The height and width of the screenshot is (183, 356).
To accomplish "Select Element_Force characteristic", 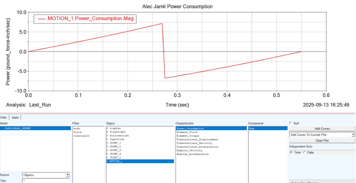I will pos(187,132).
